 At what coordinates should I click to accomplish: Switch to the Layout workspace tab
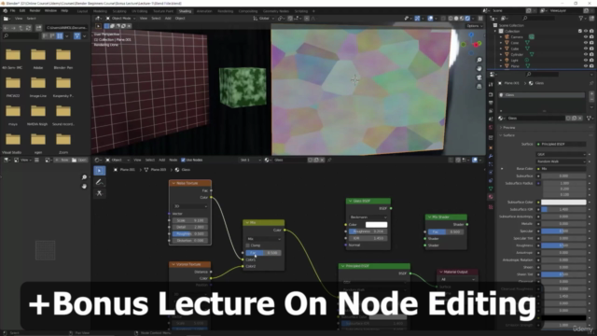pyautogui.click(x=82, y=11)
